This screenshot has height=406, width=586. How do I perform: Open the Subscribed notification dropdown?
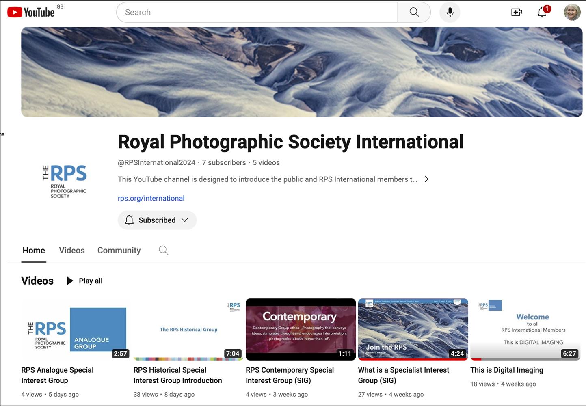[x=157, y=220]
